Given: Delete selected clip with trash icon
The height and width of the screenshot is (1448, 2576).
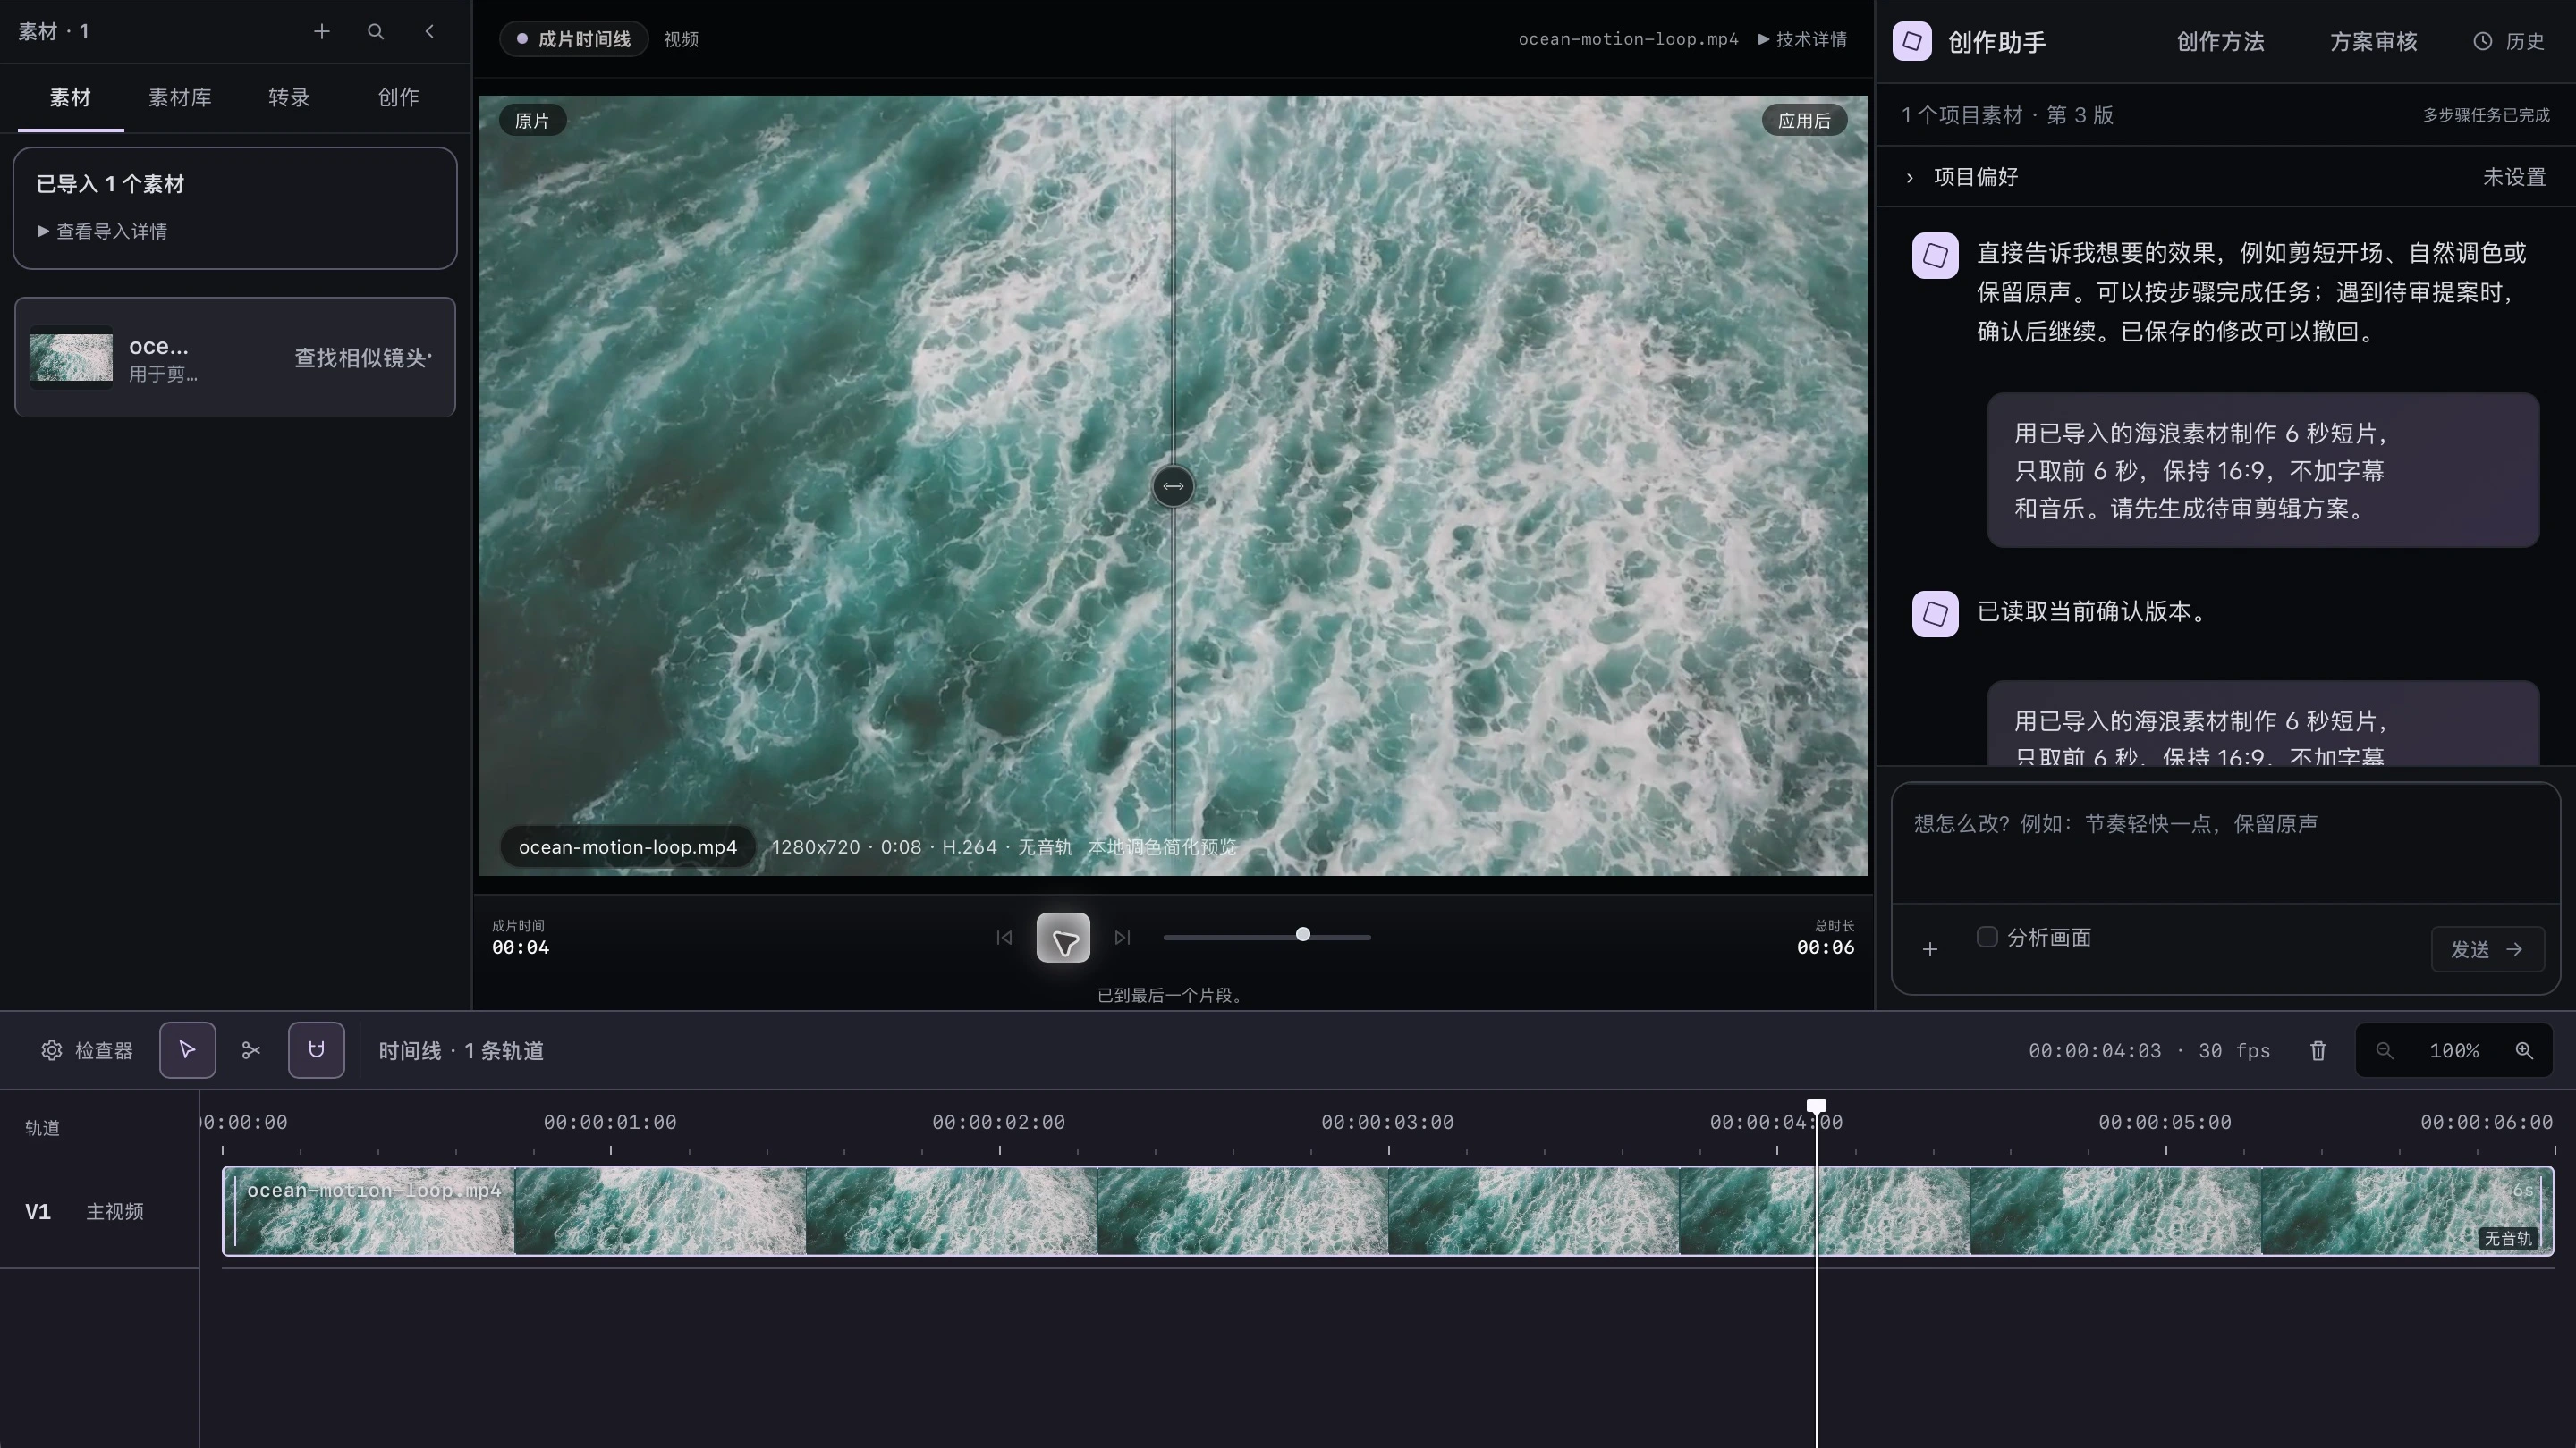Looking at the screenshot, I should [x=2318, y=1050].
